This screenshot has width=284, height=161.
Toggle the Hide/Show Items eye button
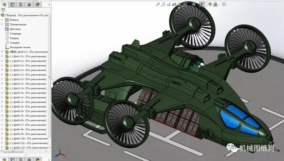click(202, 4)
